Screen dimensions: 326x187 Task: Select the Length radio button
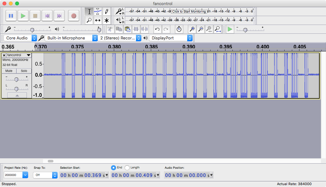[127, 167]
